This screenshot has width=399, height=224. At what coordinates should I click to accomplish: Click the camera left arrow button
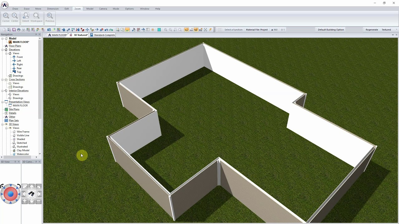click(25, 194)
